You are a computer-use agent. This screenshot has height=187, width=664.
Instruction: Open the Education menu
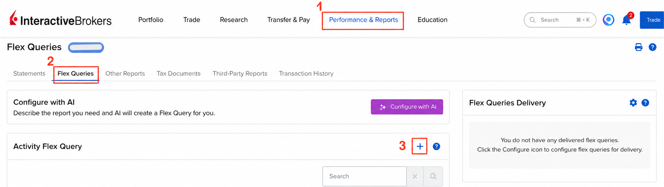(x=432, y=20)
